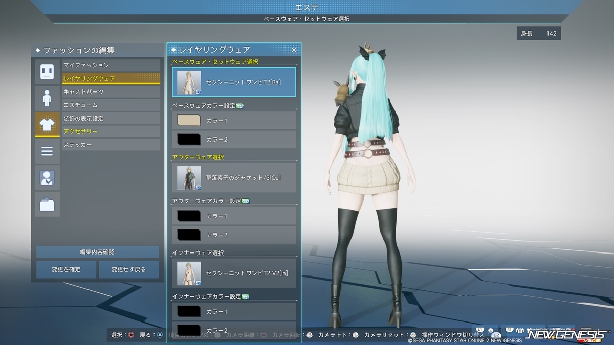Click the ベースウェア・セットウェア選択 yellow heading
This screenshot has width=614, height=345.
215,62
